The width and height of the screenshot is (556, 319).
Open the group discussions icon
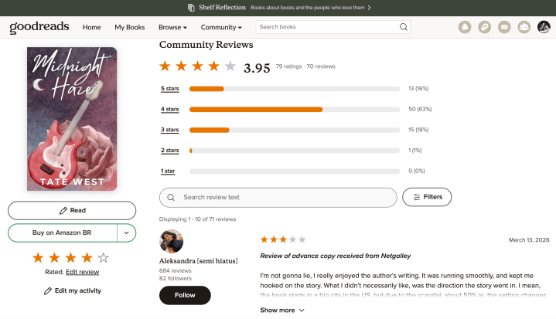[x=485, y=27]
